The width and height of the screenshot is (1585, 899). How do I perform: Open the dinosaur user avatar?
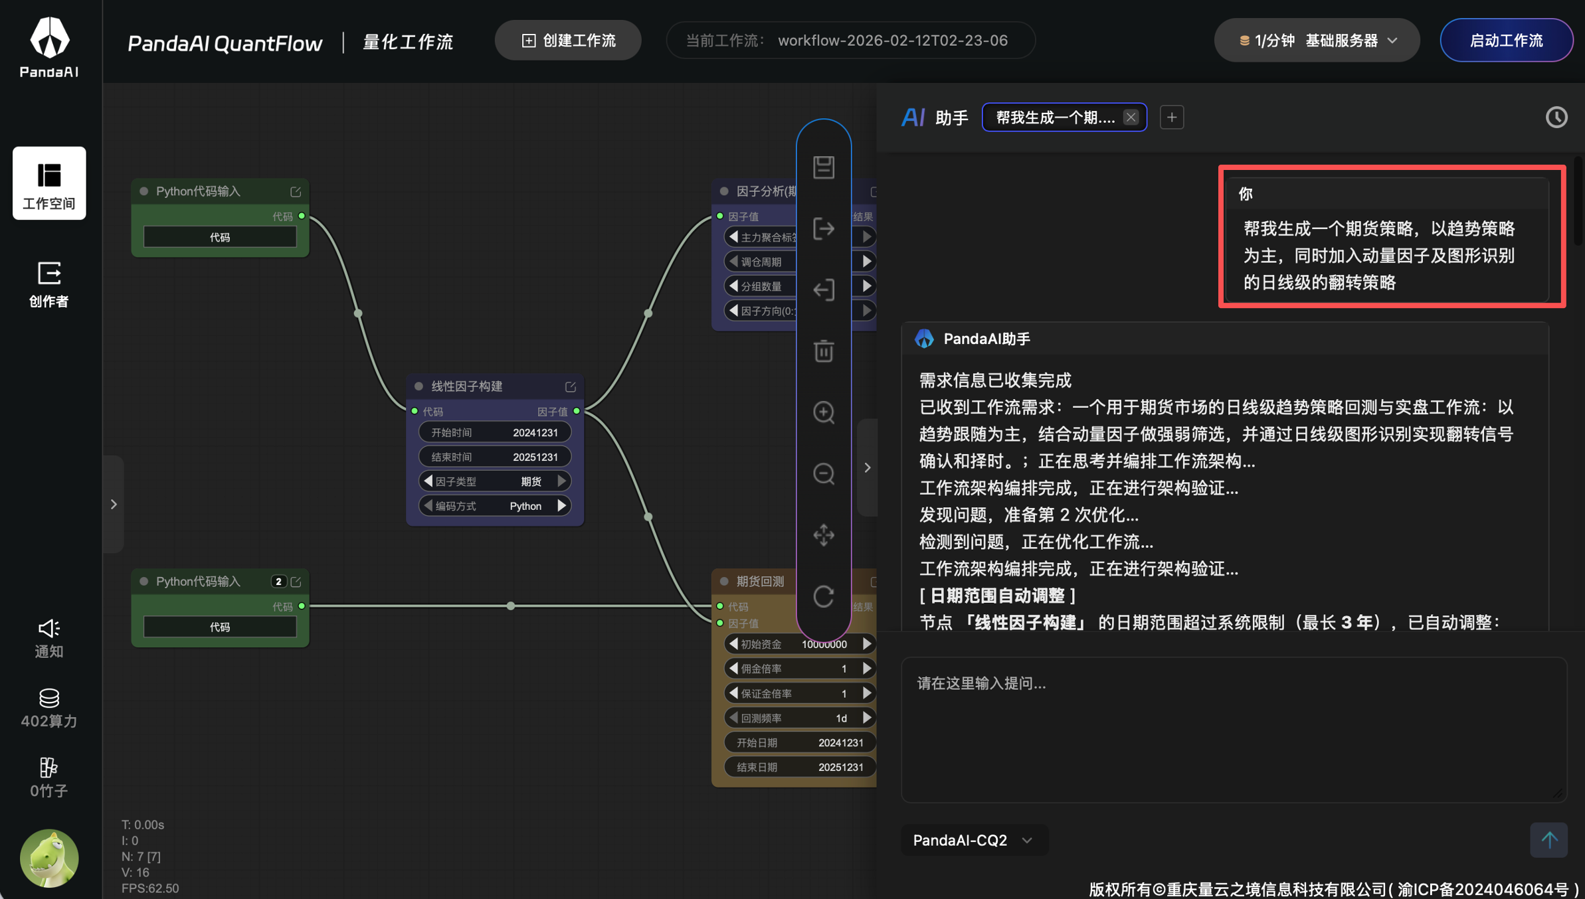[x=49, y=858]
